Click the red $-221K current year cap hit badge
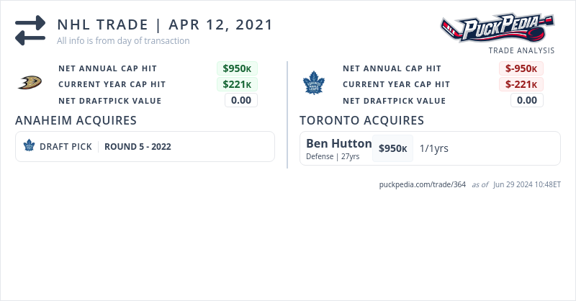This screenshot has height=301, width=576. click(x=521, y=84)
